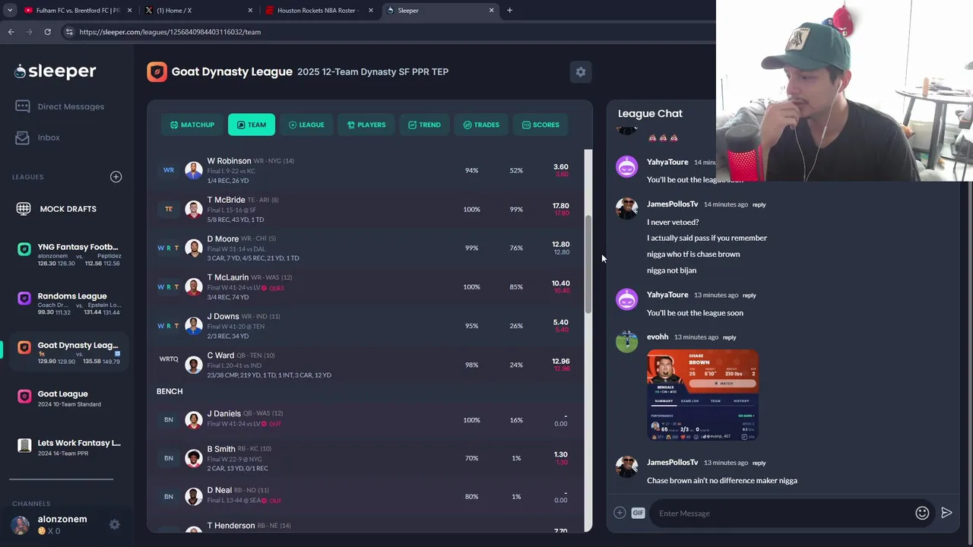Click YahyaToure's chat avatar
The width and height of the screenshot is (973, 547).
click(x=627, y=167)
